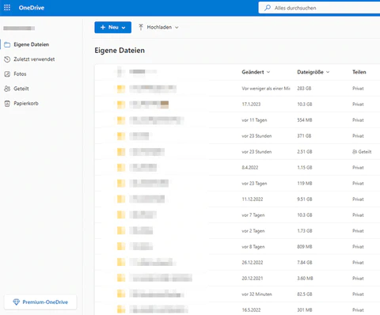Image resolution: width=380 pixels, height=315 pixels.
Task: Open Papierkorb in sidebar
Action: pos(26,104)
